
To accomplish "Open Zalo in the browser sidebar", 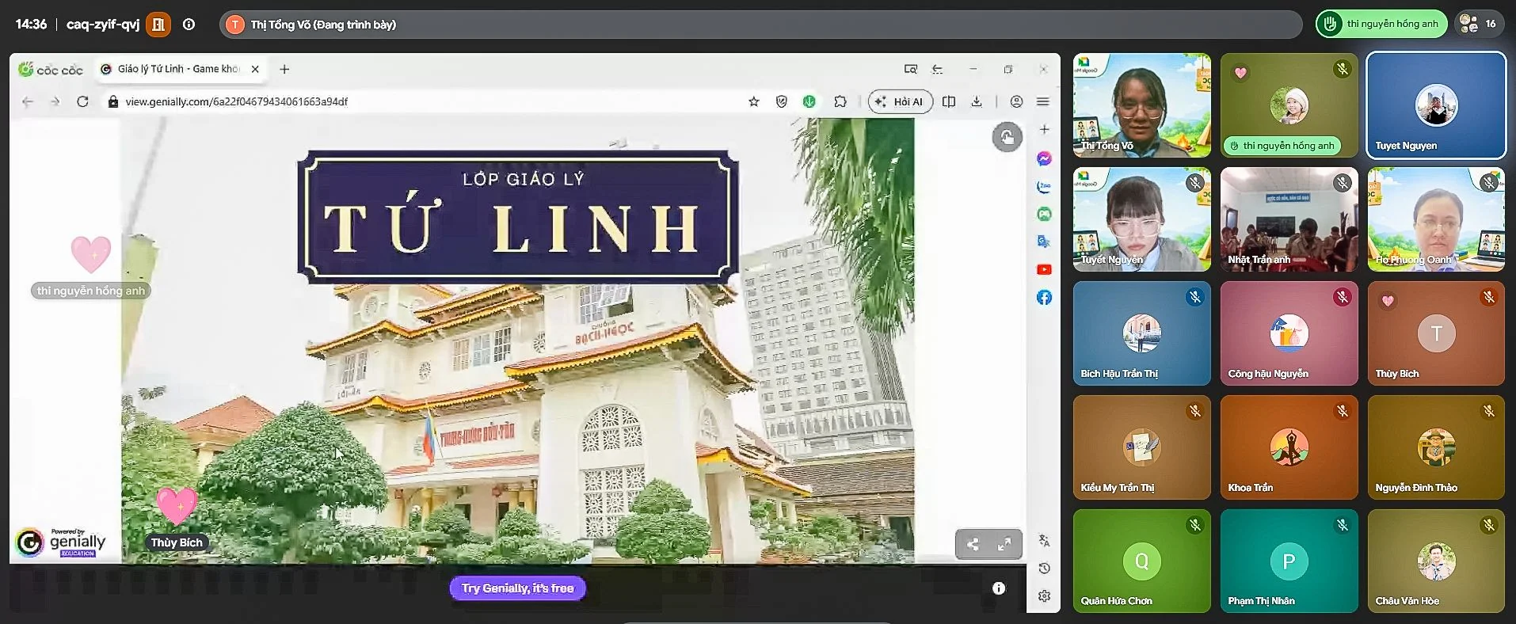I will [x=1044, y=187].
